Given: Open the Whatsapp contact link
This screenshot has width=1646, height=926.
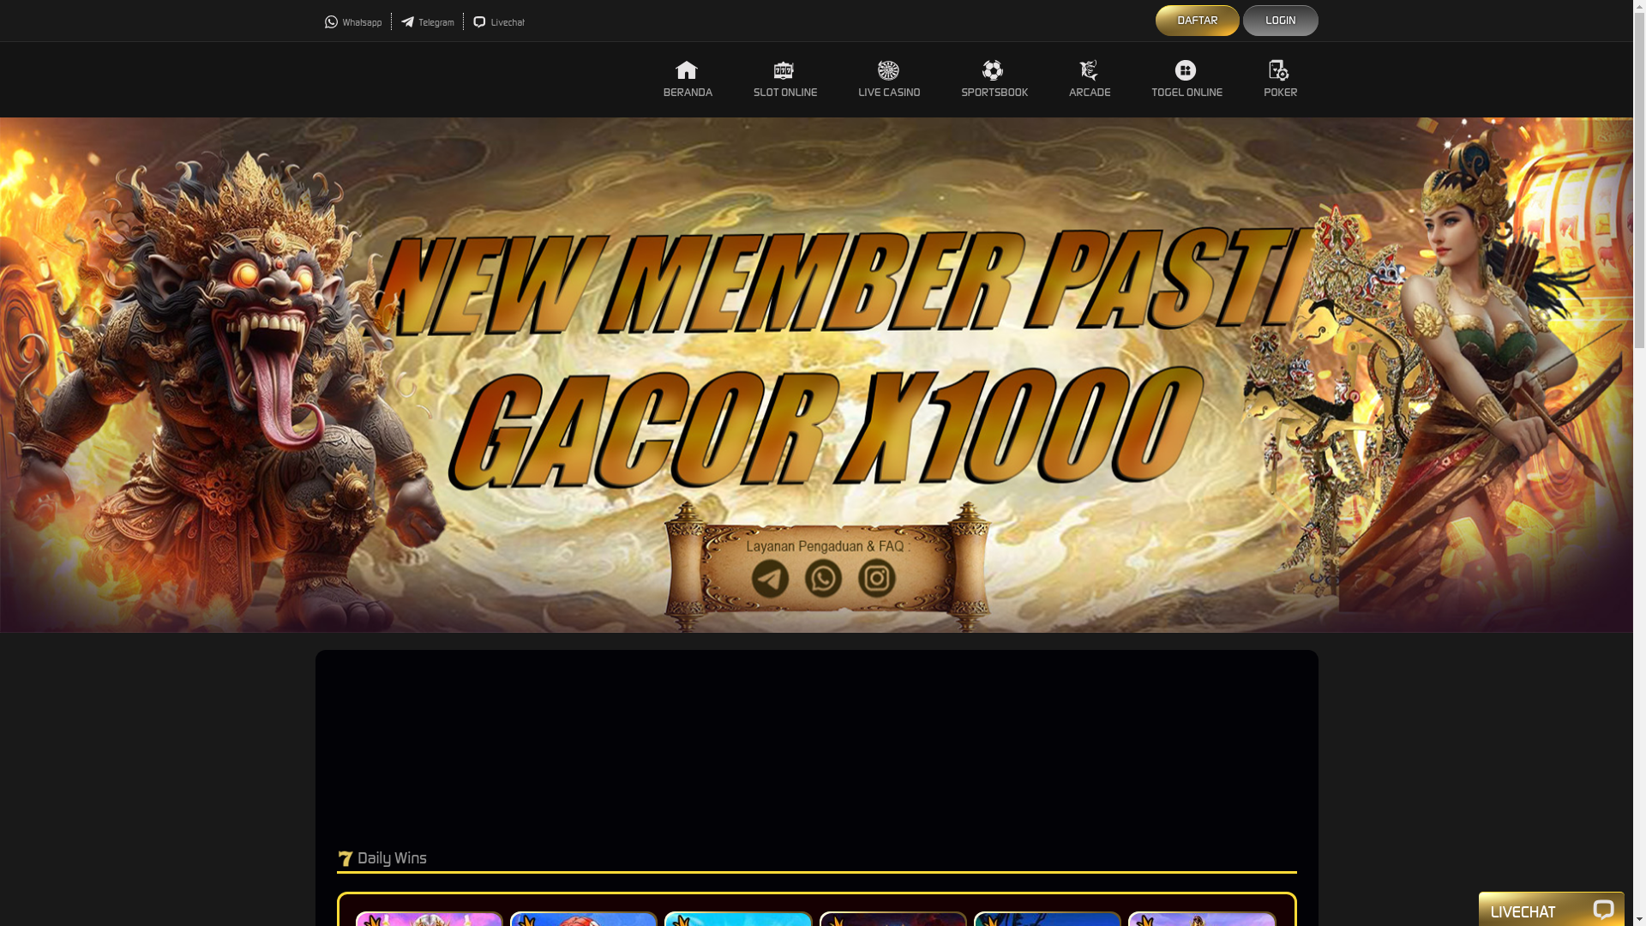Looking at the screenshot, I should 353,22.
